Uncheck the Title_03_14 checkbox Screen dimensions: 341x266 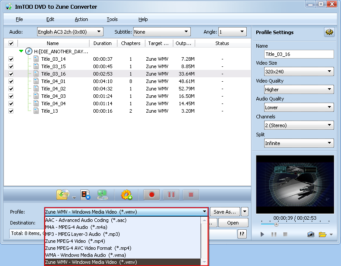coord(11,59)
